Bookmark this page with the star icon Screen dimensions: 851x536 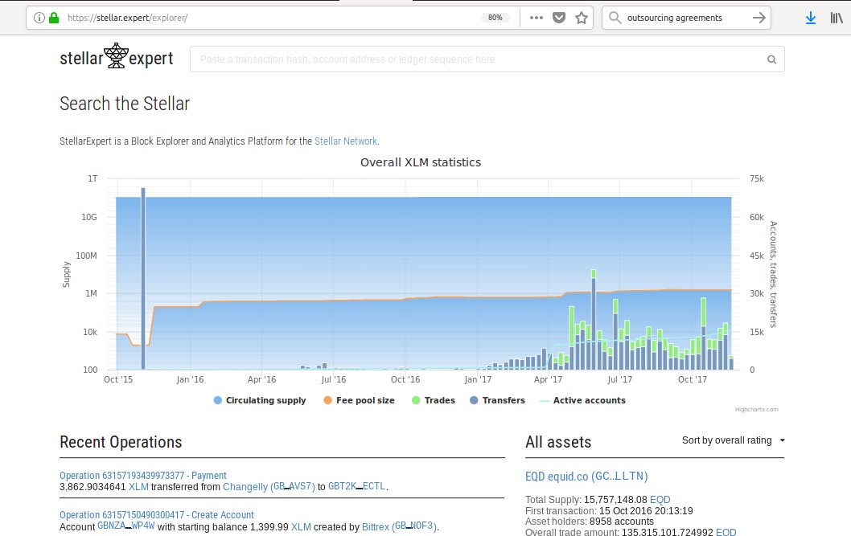pyautogui.click(x=582, y=18)
